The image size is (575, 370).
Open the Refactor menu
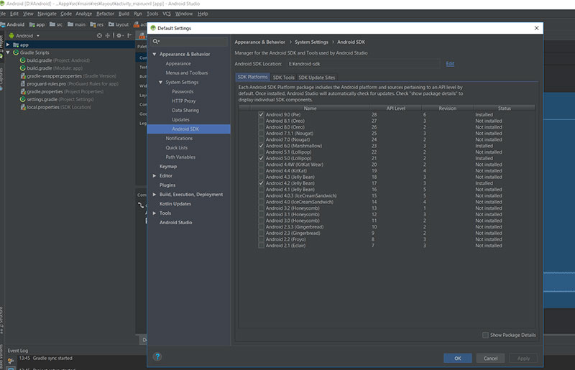[105, 14]
